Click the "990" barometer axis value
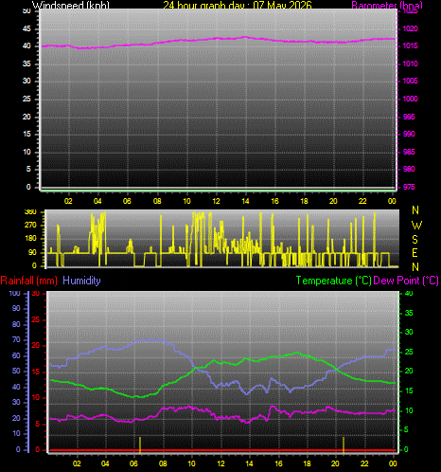 point(409,134)
